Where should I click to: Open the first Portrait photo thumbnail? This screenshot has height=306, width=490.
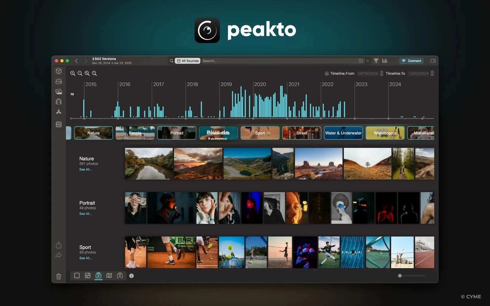point(136,208)
